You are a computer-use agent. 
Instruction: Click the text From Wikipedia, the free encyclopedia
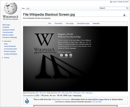pyautogui.click(x=37, y=18)
